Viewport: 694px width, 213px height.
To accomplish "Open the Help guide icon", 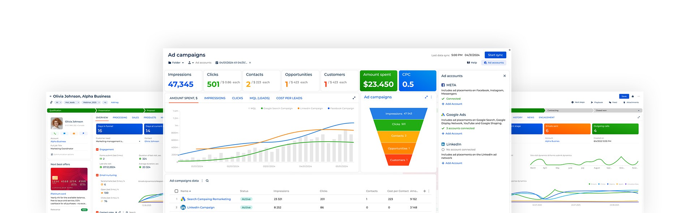I will 468,63.
